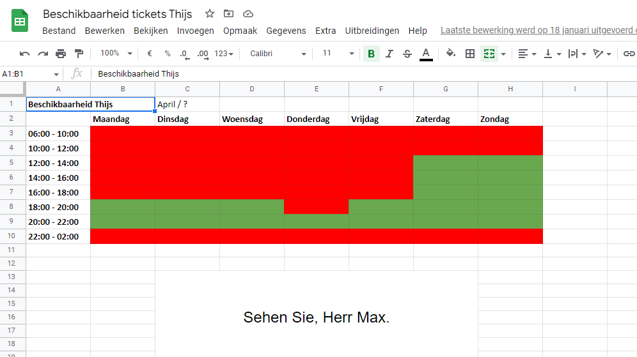Open the cell borders tool
Viewport: 637px width, 357px height.
[x=470, y=54]
